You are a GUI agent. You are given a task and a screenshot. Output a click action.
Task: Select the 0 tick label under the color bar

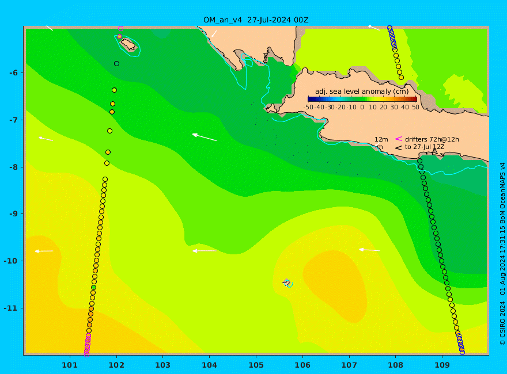click(362, 107)
